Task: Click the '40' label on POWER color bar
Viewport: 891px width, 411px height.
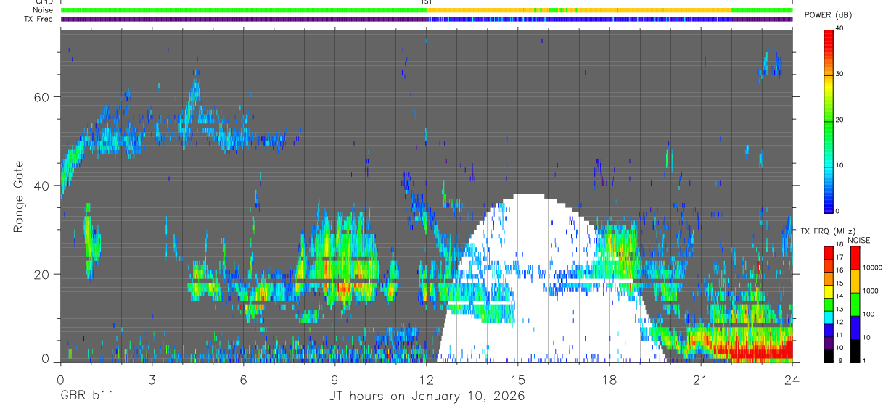Action: (838, 28)
